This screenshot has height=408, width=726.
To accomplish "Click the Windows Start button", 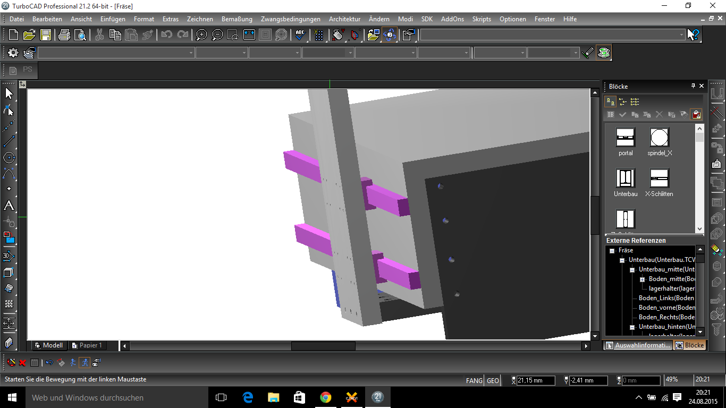I will click(x=13, y=397).
